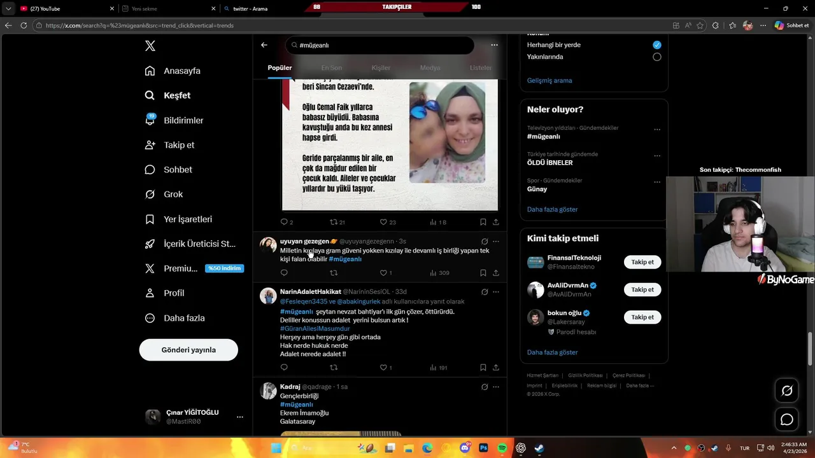Image resolution: width=815 pixels, height=458 pixels.
Task: Share uyuyan gezegen's post
Action: pos(495,273)
